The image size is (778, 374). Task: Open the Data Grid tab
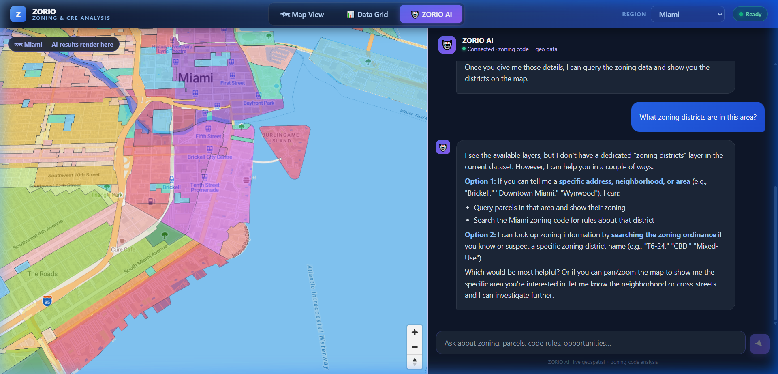coord(368,15)
